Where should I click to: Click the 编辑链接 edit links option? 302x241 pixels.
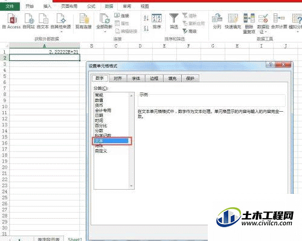click(x=126, y=31)
